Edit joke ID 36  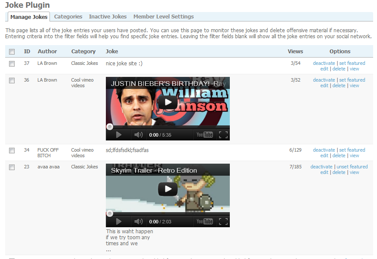(x=324, y=86)
